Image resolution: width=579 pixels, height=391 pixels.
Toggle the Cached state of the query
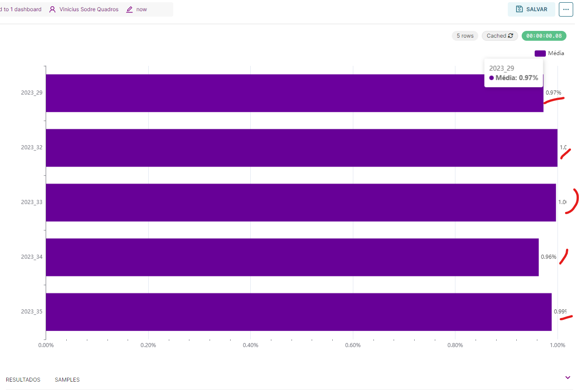(499, 36)
